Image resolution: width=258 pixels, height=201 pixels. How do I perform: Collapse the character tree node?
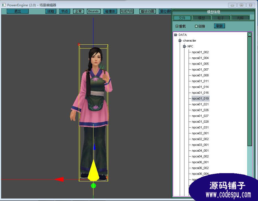click(180, 41)
